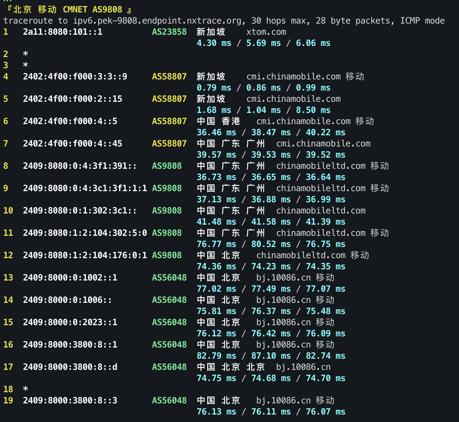The image size is (459, 422).
Task: Click 中国 北京 北京 location on hop 17
Action: tap(231, 367)
